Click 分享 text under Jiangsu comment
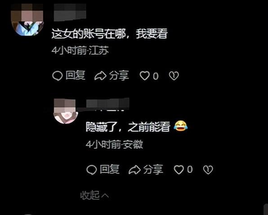The image size is (268, 215). [x=119, y=75]
